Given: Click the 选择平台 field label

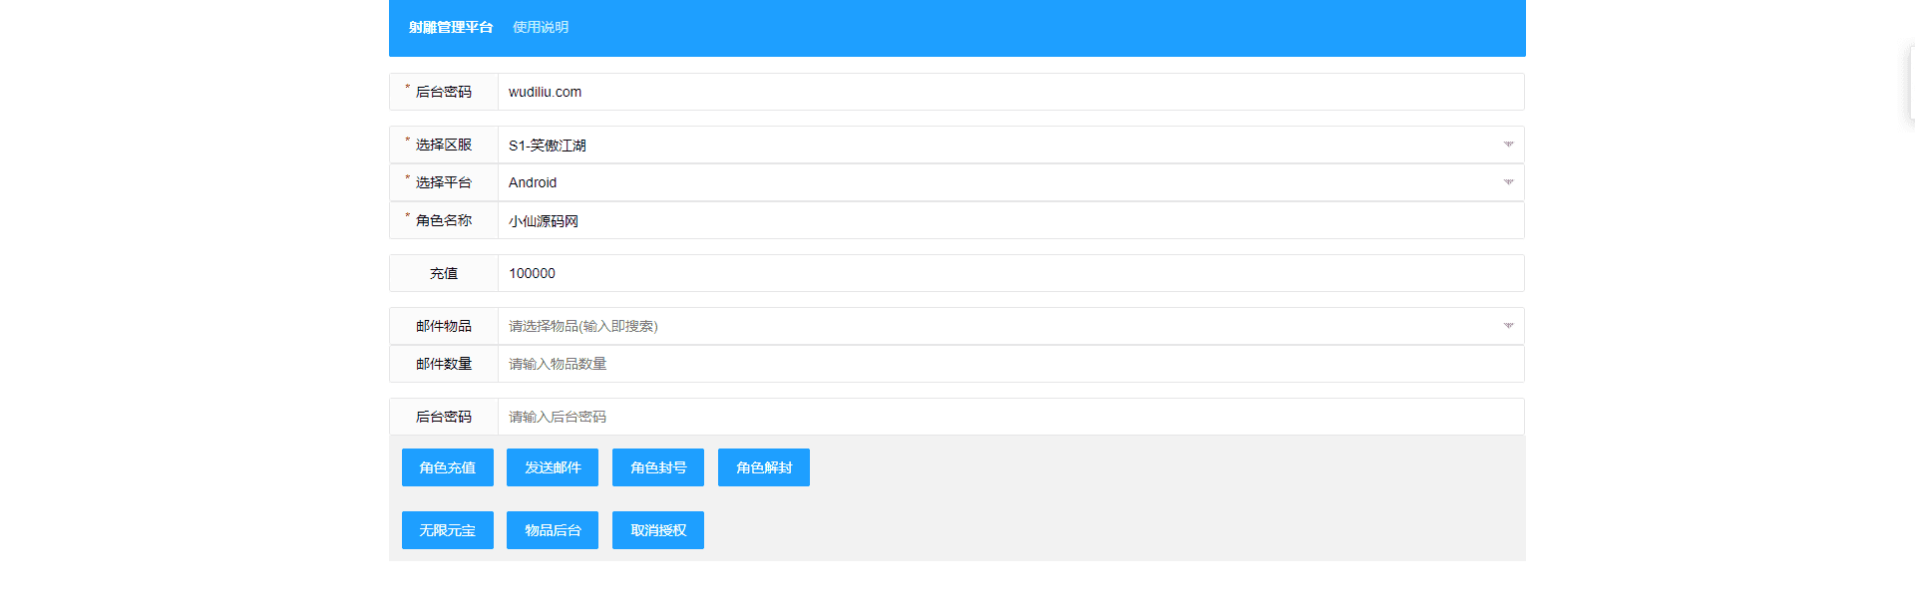Looking at the screenshot, I should pos(444,182).
